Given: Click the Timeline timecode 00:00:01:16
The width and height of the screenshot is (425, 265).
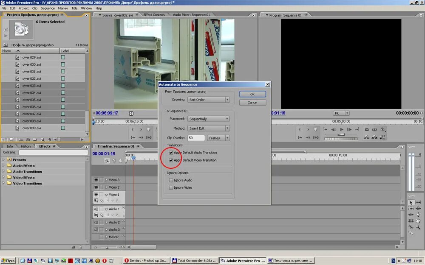Looking at the screenshot, I should pyautogui.click(x=104, y=153).
